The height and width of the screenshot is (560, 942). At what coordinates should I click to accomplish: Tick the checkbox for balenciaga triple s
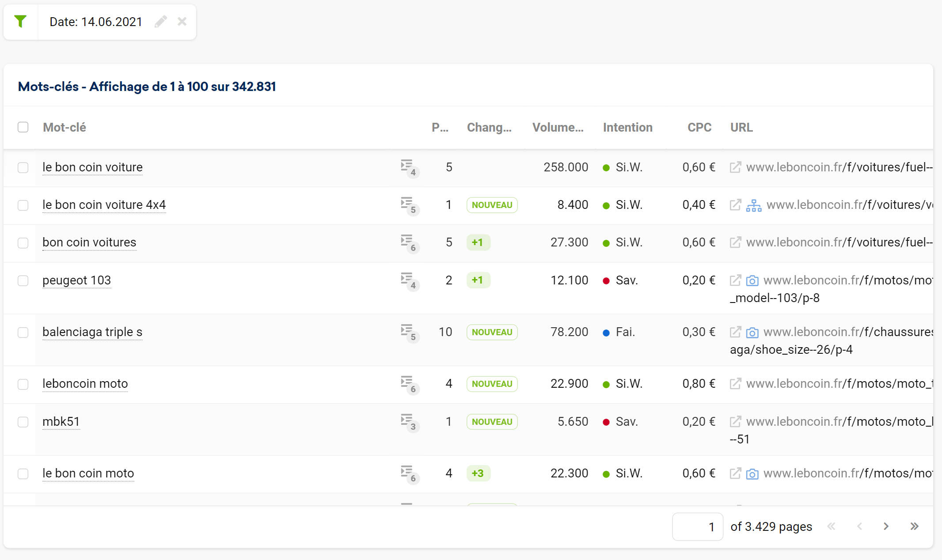pos(23,333)
